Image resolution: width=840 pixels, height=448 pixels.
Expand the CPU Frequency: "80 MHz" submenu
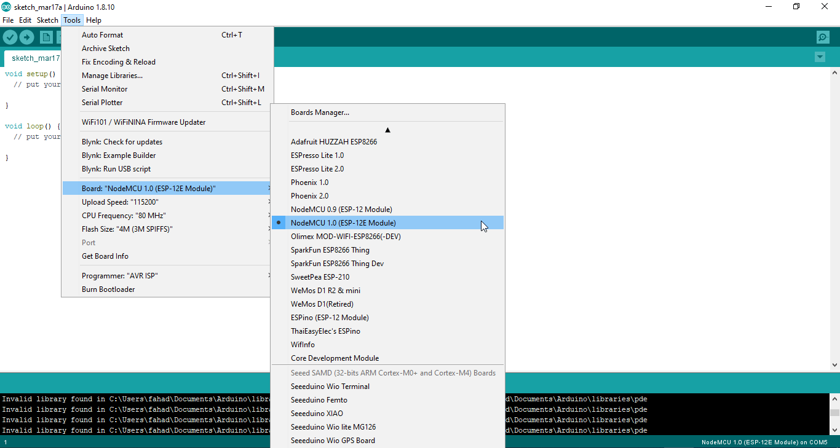[121, 215]
